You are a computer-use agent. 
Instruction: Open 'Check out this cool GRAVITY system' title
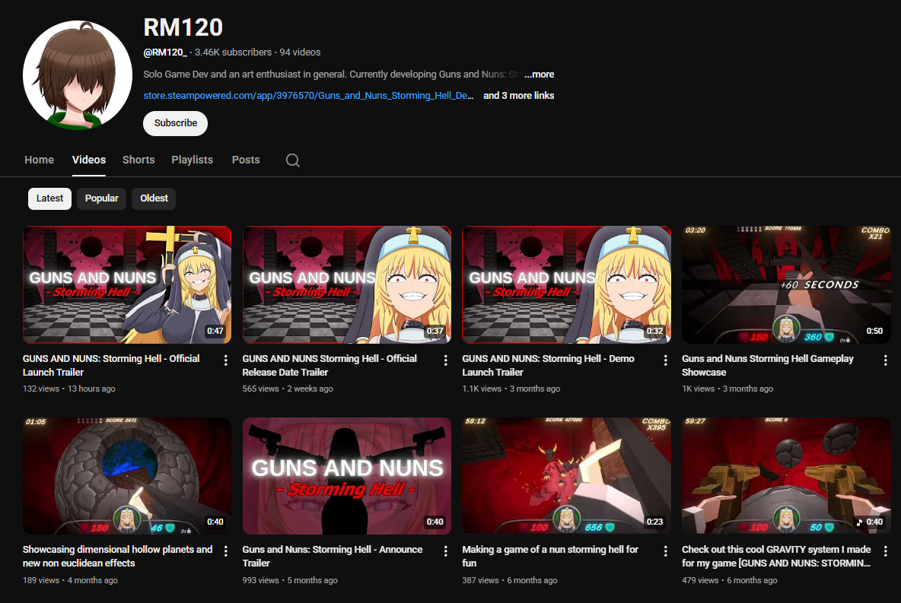click(776, 557)
